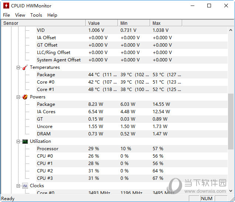Select the Clocks group label
Viewport: 235px width, 202px height.
tap(37, 186)
